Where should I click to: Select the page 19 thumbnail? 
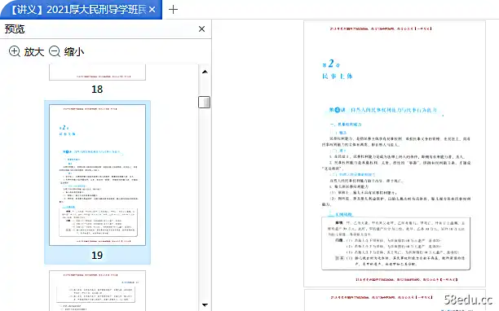click(x=97, y=175)
